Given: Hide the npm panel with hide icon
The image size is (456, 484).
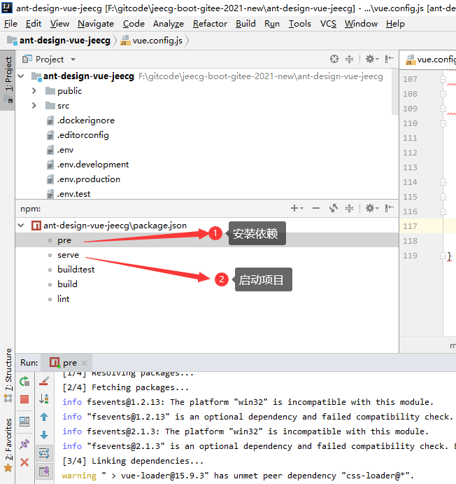Looking at the screenshot, I should [x=389, y=208].
